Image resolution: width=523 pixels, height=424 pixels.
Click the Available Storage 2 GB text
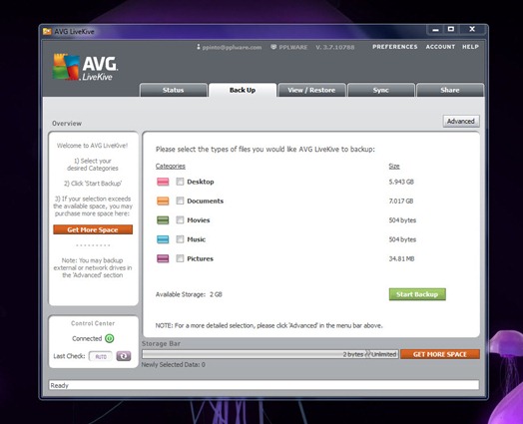click(x=189, y=294)
